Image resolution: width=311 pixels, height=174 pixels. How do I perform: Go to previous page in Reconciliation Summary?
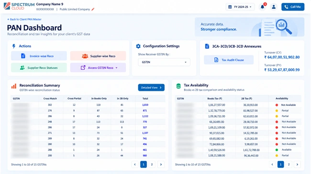(135, 164)
